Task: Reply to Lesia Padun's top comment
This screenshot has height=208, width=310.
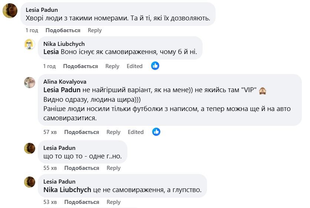Action: [95, 30]
